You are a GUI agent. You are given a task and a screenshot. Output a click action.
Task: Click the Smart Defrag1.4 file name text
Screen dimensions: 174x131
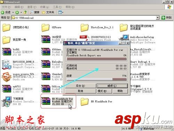coord(140,62)
